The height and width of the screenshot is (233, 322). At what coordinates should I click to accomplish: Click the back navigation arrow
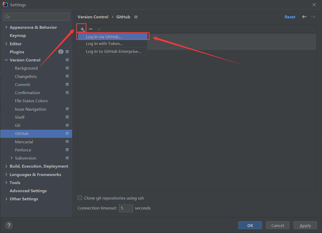click(304, 17)
